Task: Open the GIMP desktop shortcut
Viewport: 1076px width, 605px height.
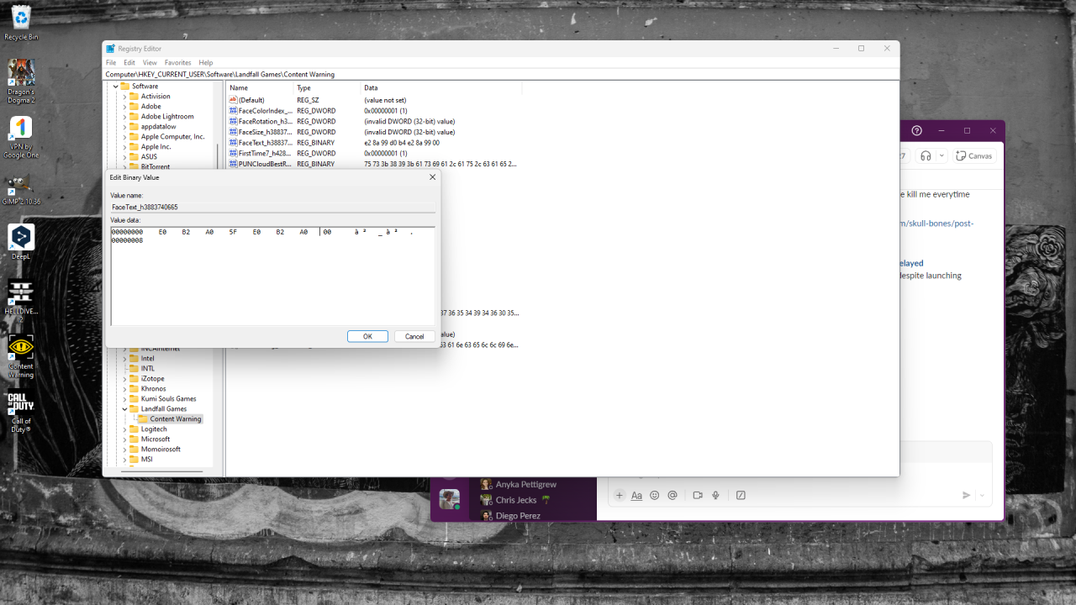Action: [21, 190]
